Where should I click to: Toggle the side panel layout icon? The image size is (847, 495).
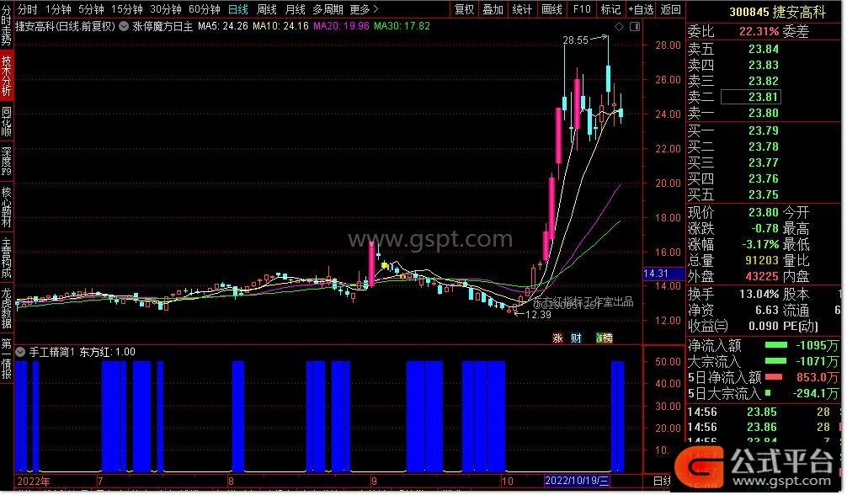click(635, 26)
